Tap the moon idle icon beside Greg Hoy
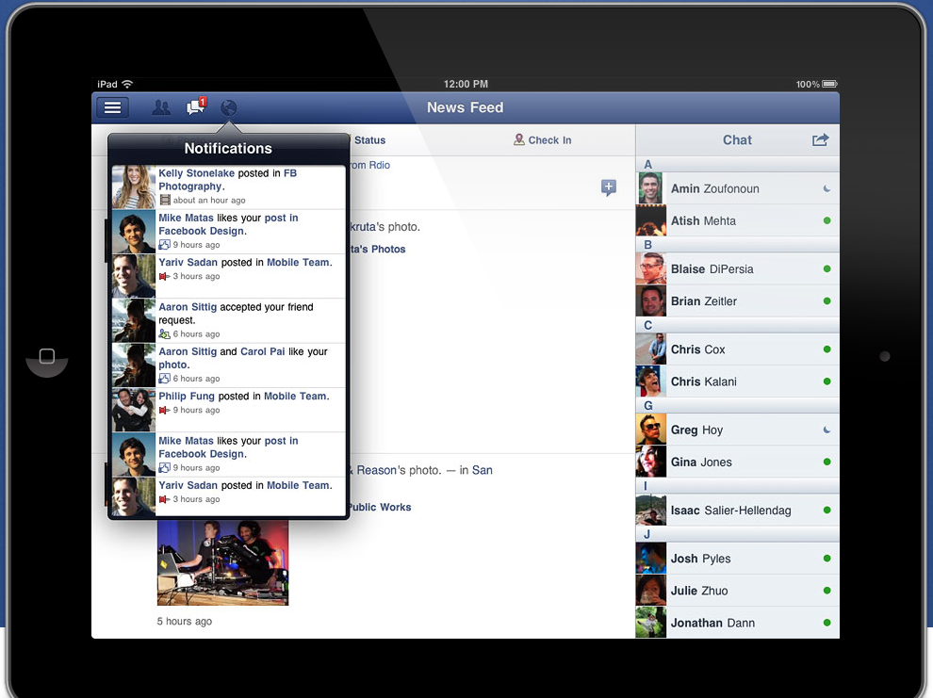Image resolution: width=933 pixels, height=698 pixels. (x=827, y=430)
